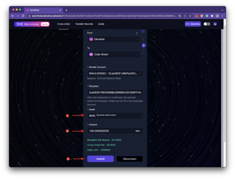Click the Darwinia network button
The image size is (235, 179).
click(x=193, y=24)
